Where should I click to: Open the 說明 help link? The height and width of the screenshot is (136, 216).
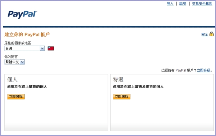click(x=183, y=4)
